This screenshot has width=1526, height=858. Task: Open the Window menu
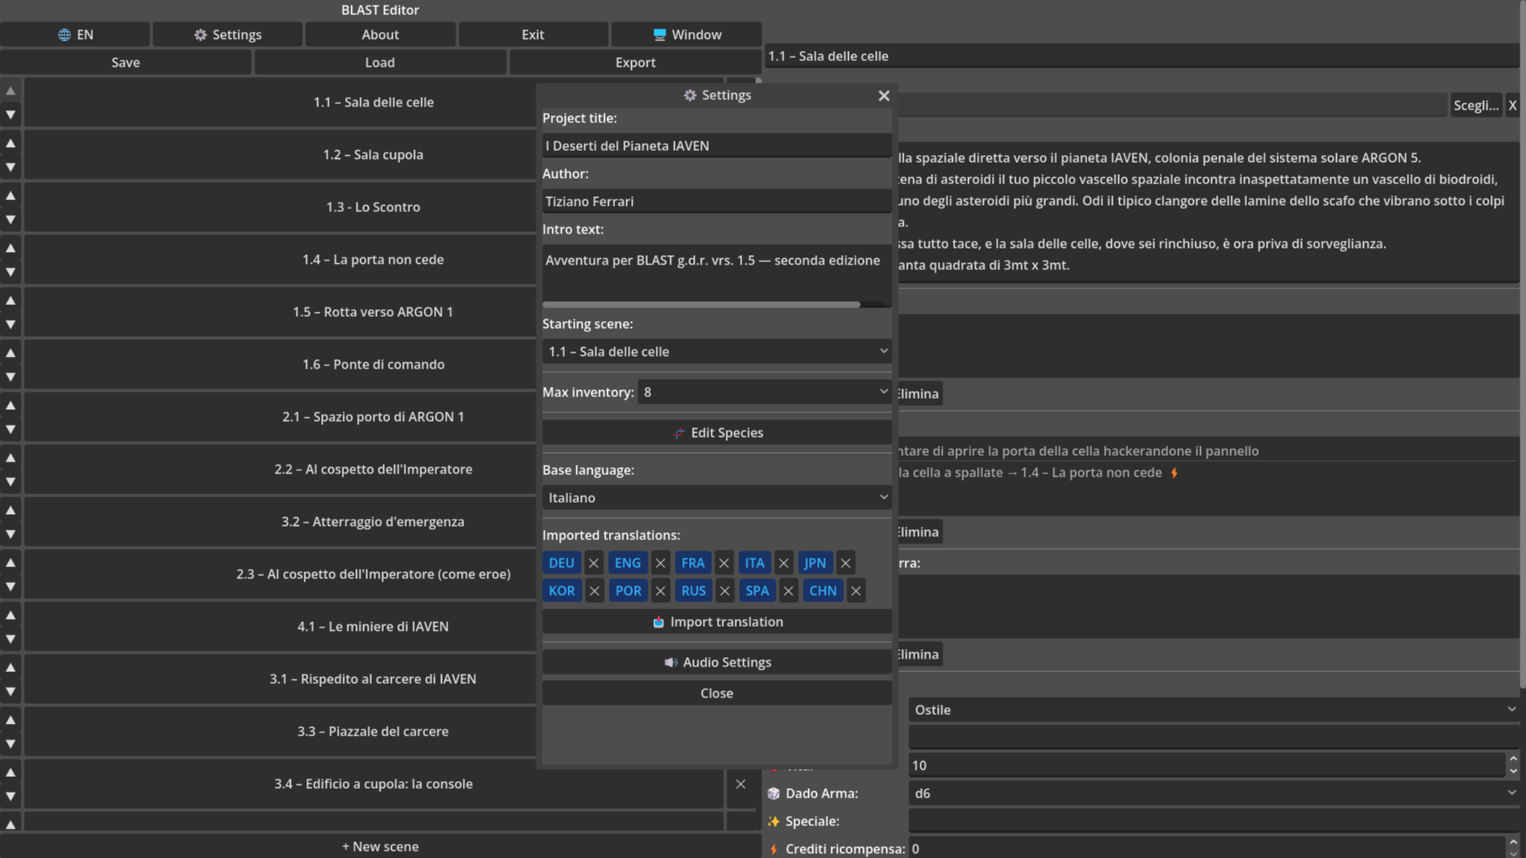click(x=687, y=35)
